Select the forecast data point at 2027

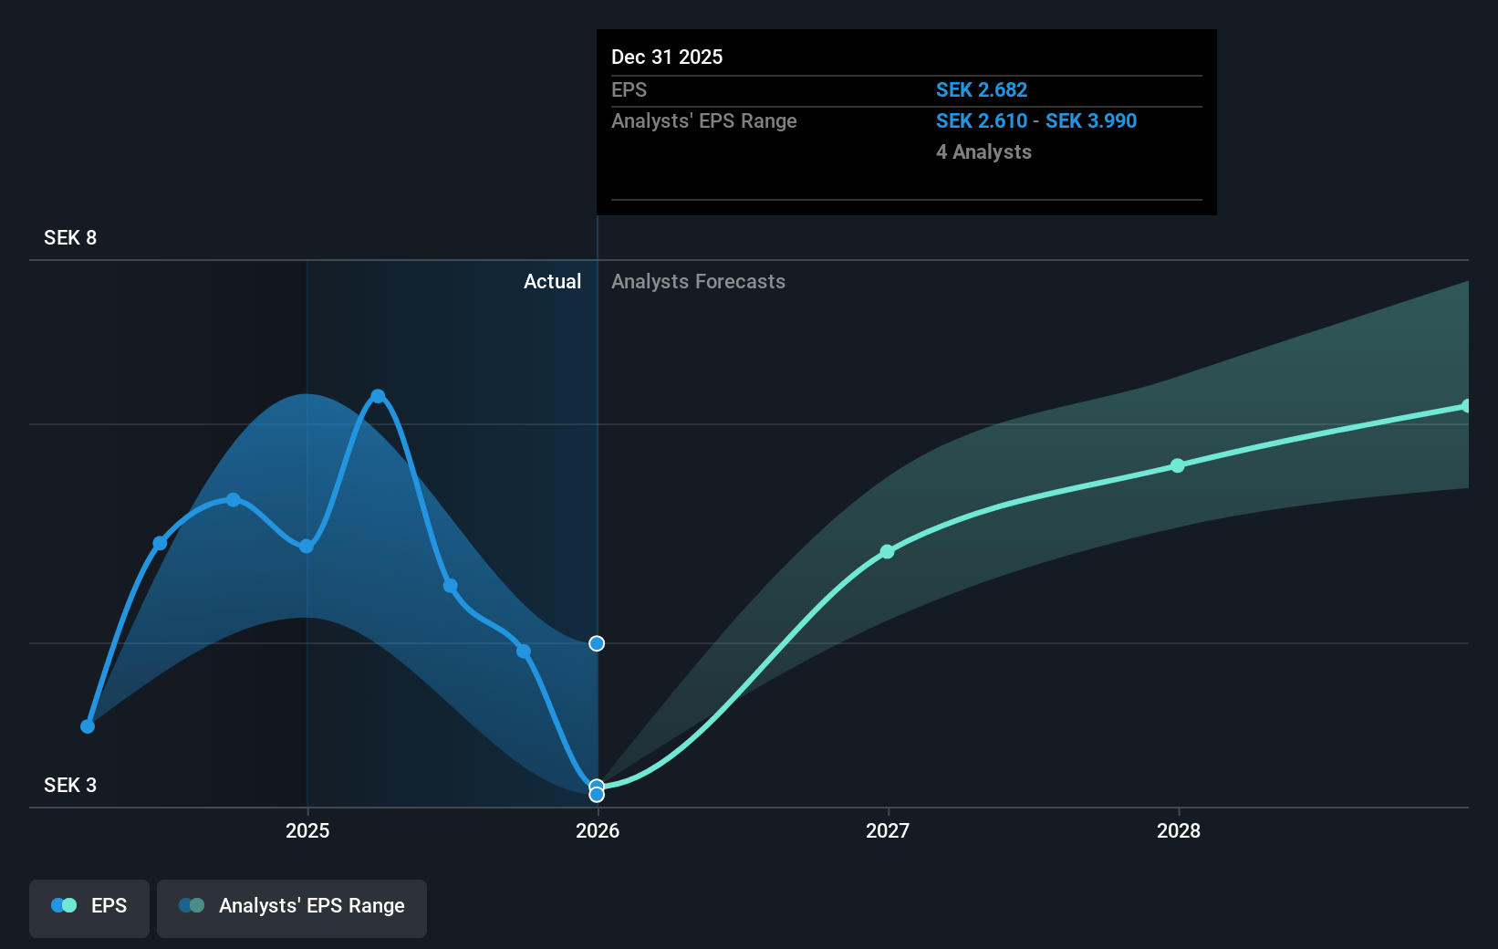coord(887,552)
